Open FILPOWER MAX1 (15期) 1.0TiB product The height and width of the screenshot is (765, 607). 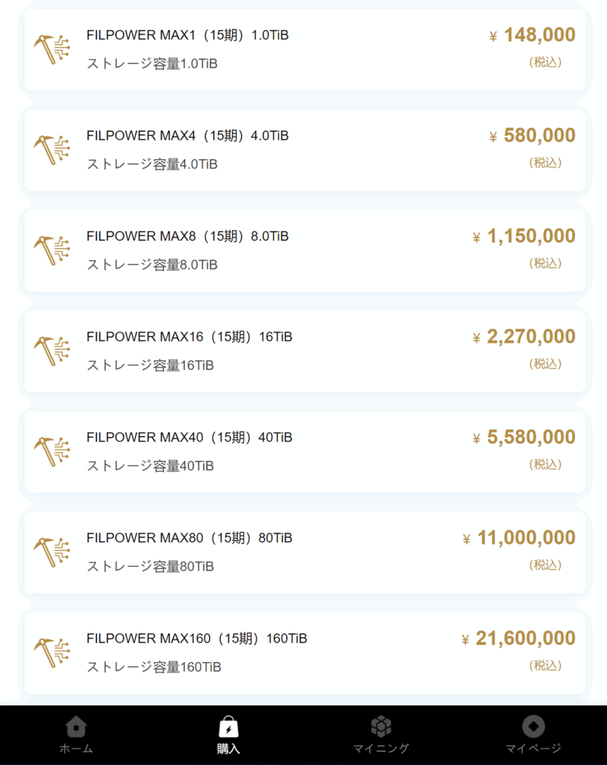coord(187,35)
